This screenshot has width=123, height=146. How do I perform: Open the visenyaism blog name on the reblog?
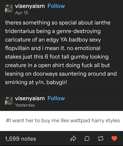coord(30,99)
